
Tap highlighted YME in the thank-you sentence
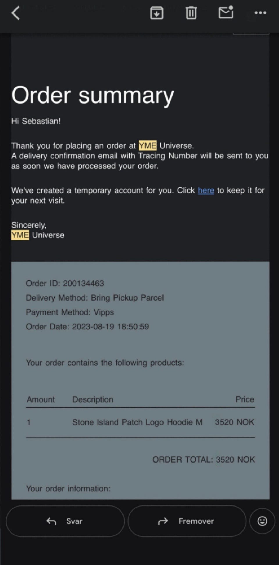coord(147,145)
